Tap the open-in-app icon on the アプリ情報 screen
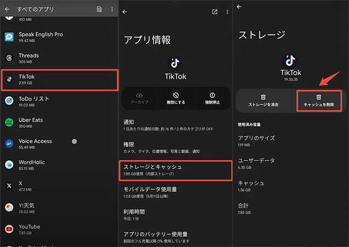The height and width of the screenshot is (247, 349). coord(214,12)
